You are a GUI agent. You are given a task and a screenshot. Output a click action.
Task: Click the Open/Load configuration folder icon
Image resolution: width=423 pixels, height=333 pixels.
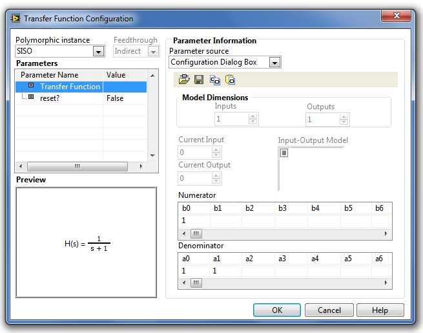184,80
